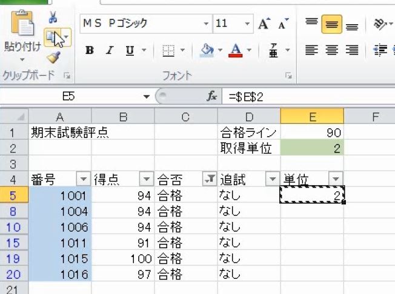
Task: Click cell 合格ライン
Action: pos(249,132)
